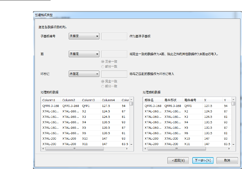Viewport: 242px width, 169px height.
Task: Select X6 cell in 处理前的数据 table
Action: [x=91, y=133]
